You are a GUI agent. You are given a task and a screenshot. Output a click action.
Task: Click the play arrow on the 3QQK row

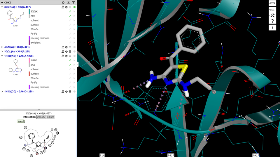(74, 11)
